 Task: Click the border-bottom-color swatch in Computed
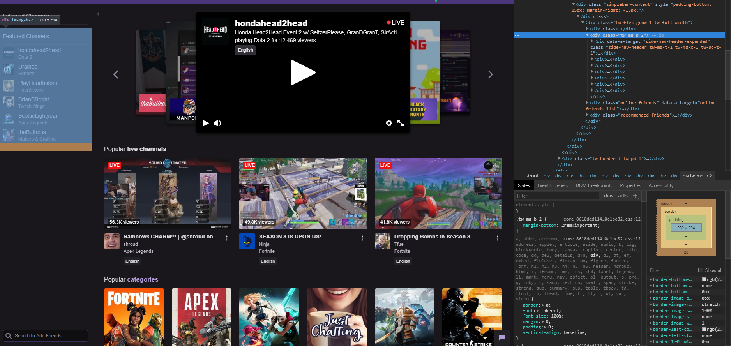(704, 279)
